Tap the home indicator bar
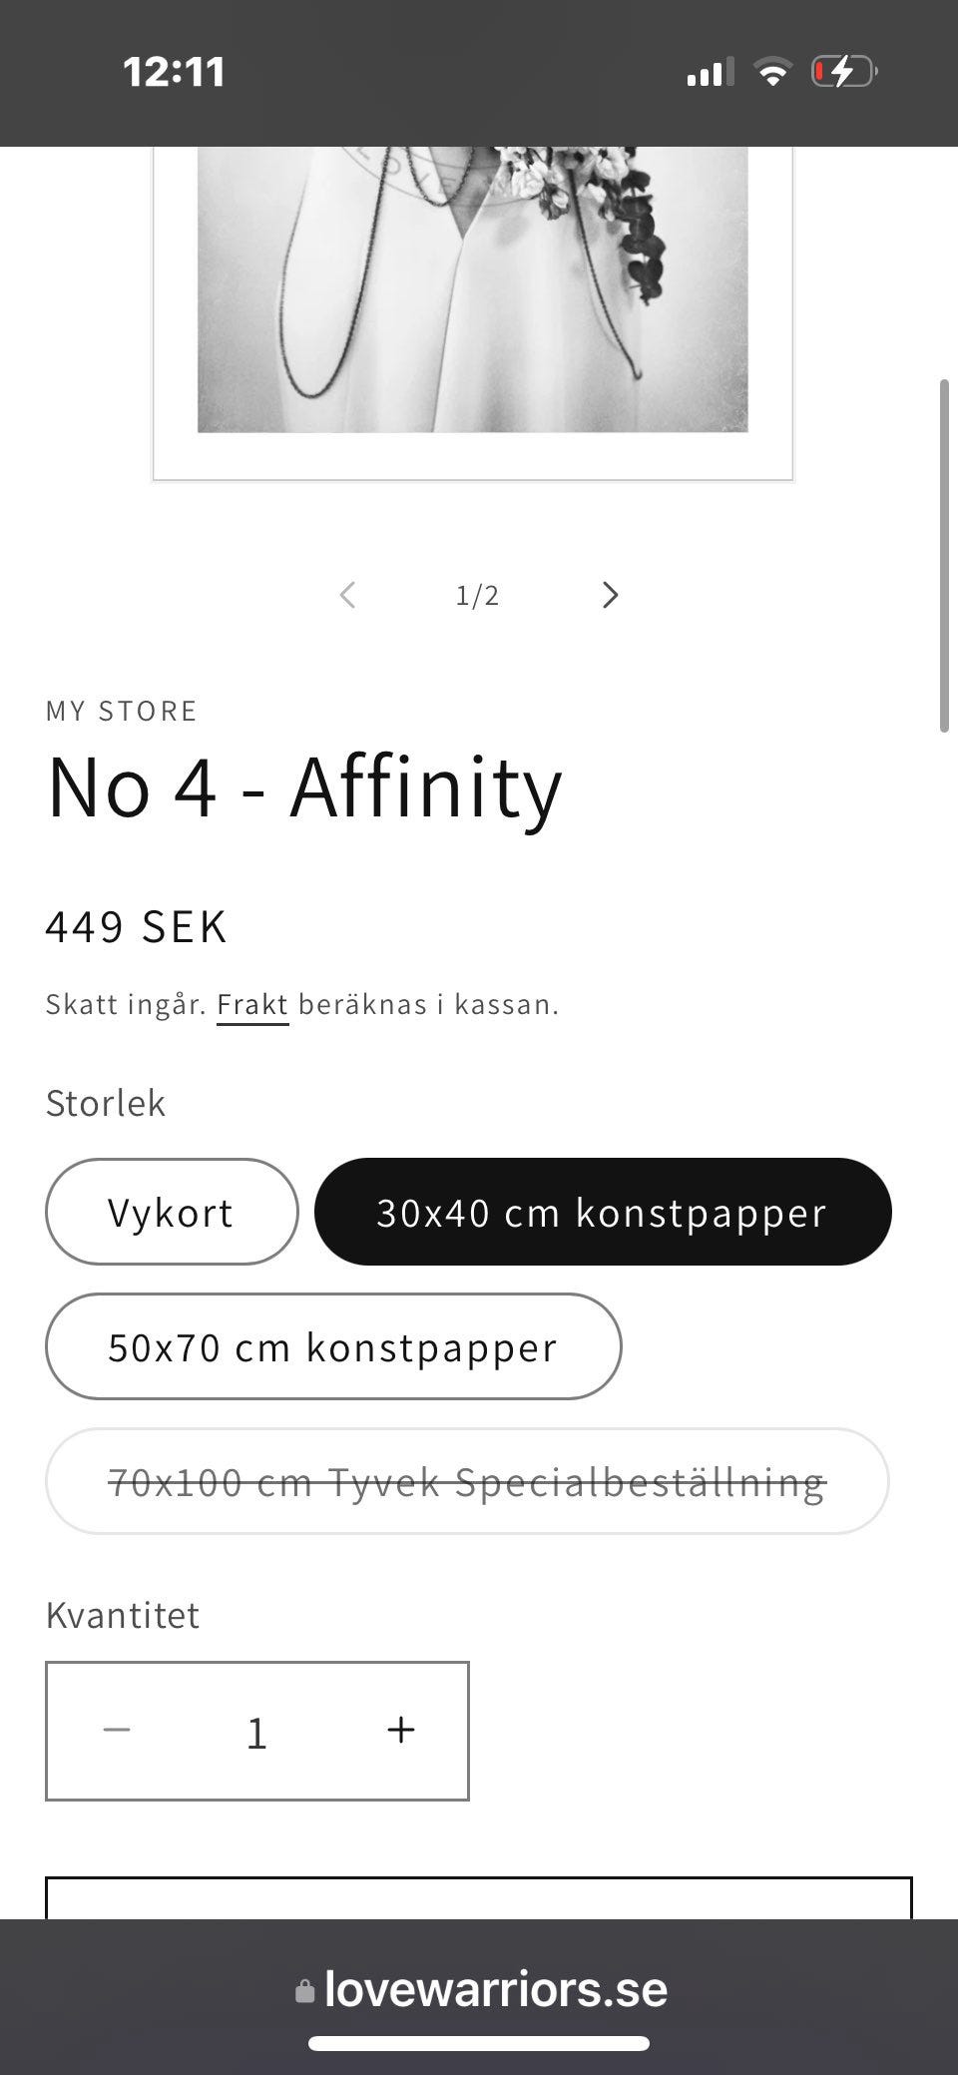 (479, 2043)
